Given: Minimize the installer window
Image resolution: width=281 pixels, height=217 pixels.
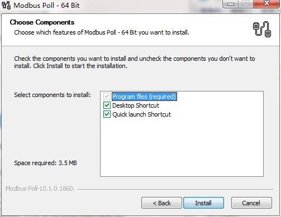Looking at the screenshot, I should [231, 3].
